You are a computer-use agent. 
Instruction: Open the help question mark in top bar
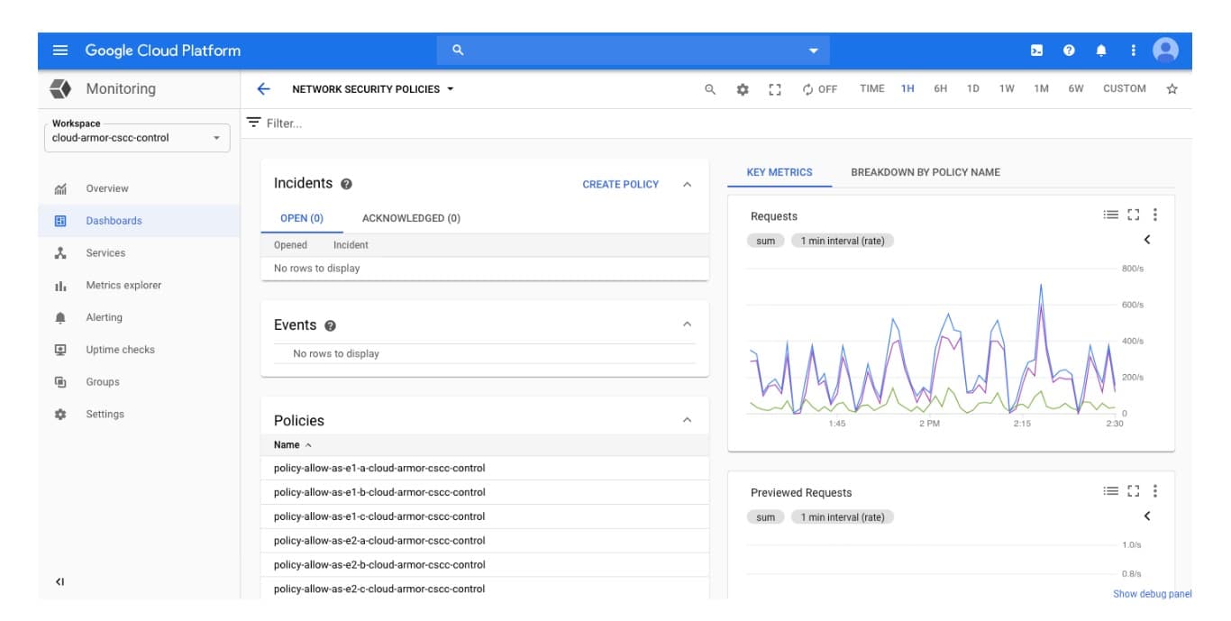(x=1069, y=50)
